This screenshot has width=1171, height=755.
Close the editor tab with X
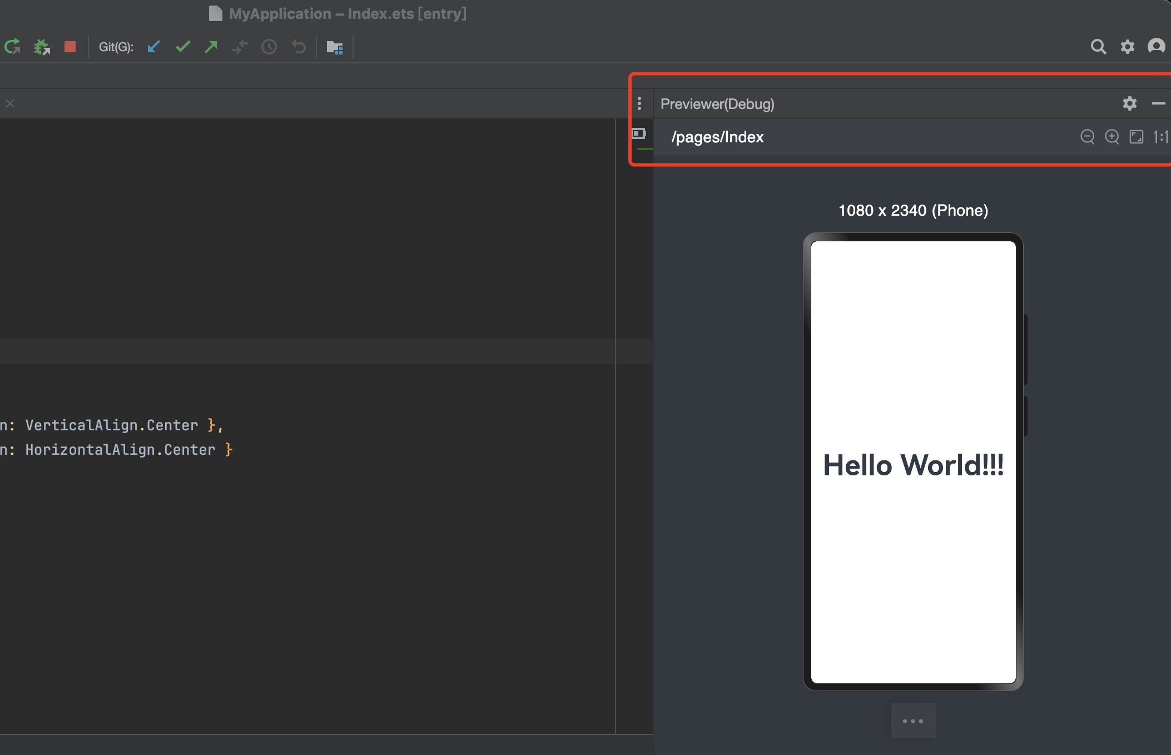[x=10, y=103]
